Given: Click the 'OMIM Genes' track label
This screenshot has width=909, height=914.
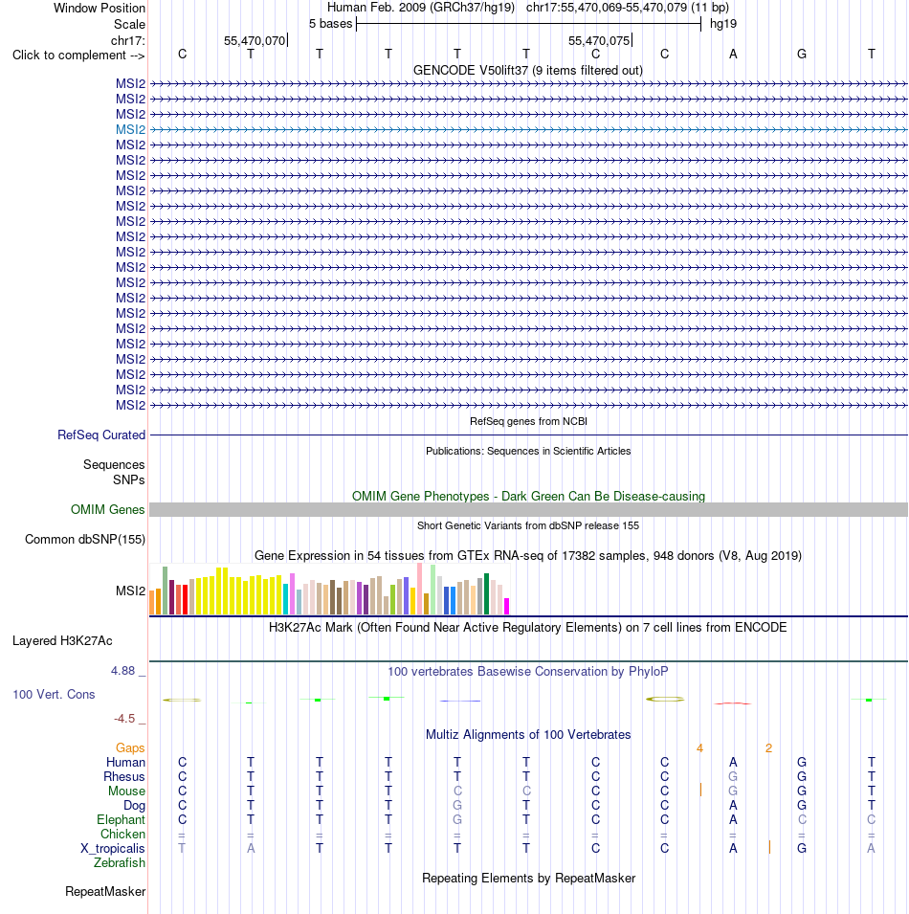Looking at the screenshot, I should click(108, 509).
